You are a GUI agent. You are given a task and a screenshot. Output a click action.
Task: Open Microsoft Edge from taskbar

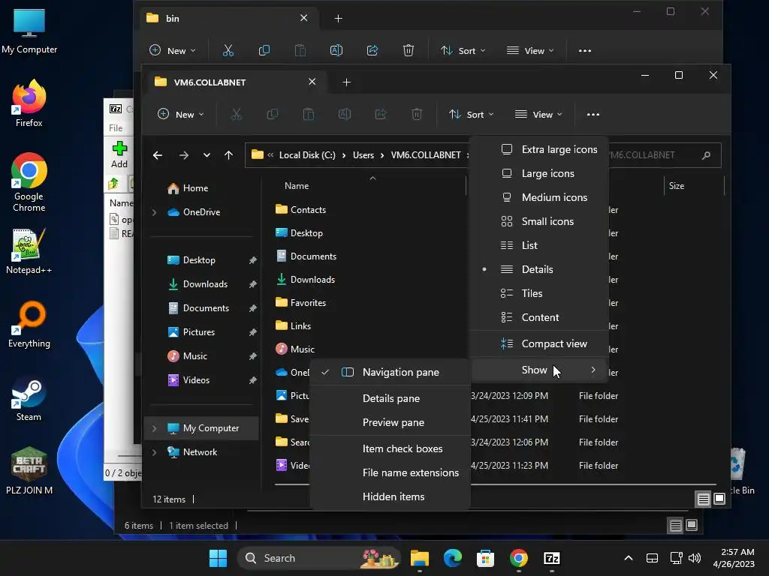(452, 558)
